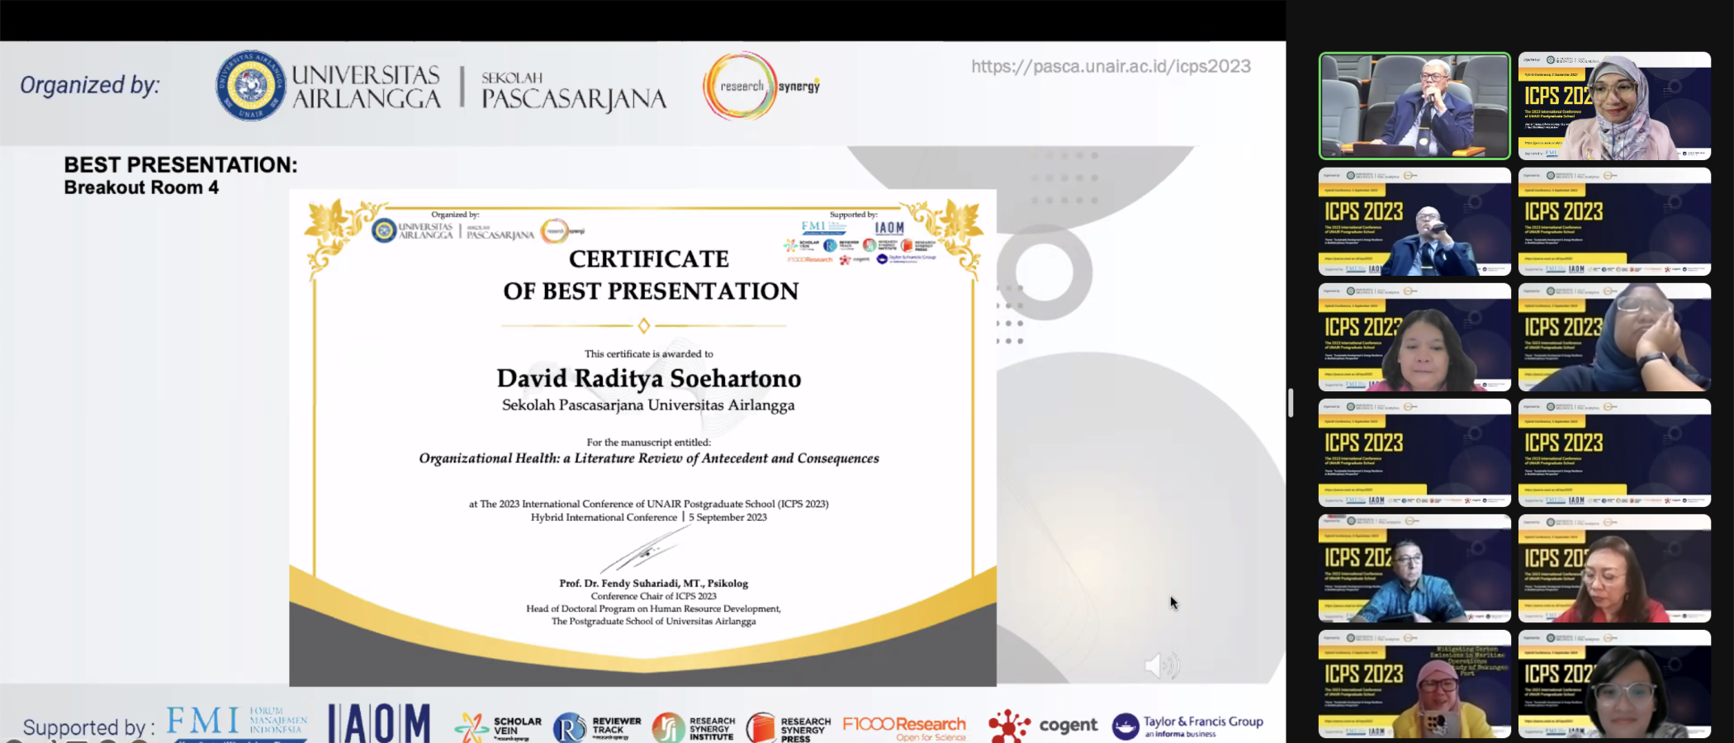Select the dark-haired woman in pink top tile
The image size is (1734, 743).
pyautogui.click(x=1414, y=337)
